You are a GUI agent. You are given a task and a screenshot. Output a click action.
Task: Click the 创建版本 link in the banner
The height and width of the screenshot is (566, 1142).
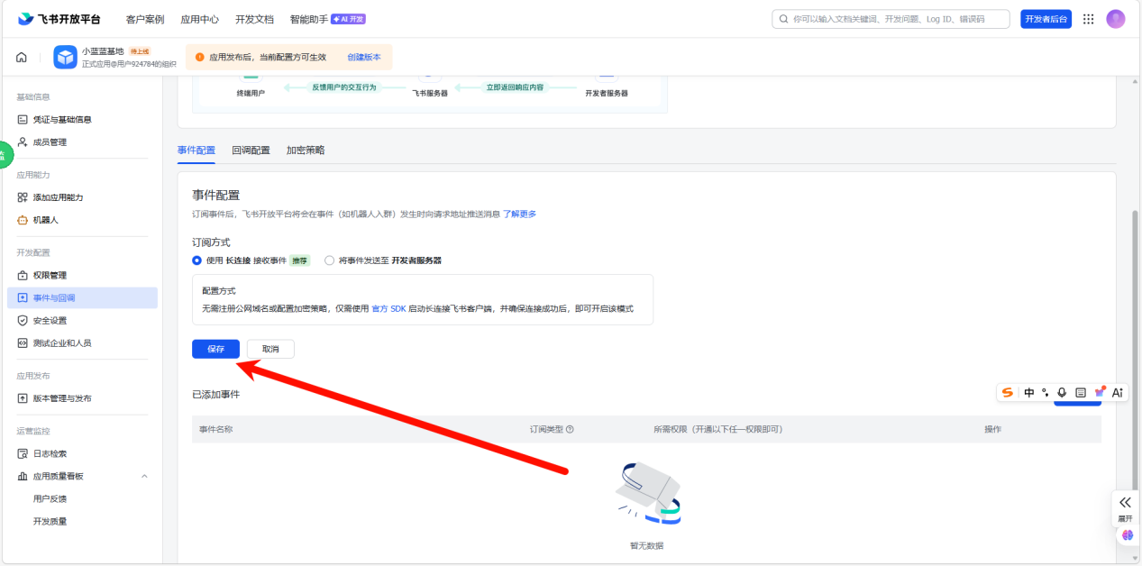pos(364,57)
